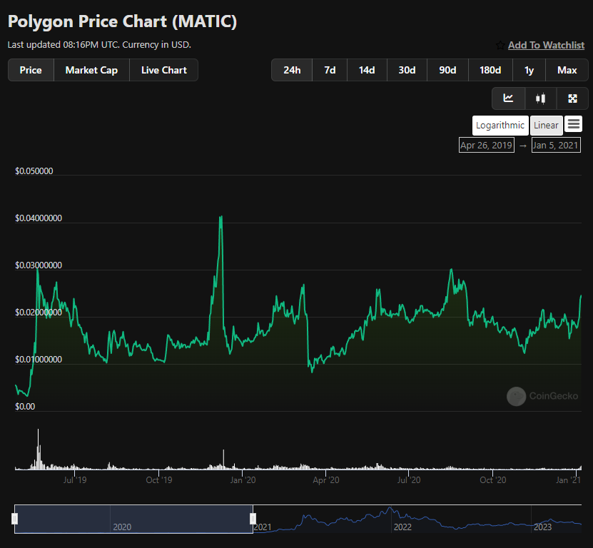Choose the 24h time range

pos(292,70)
